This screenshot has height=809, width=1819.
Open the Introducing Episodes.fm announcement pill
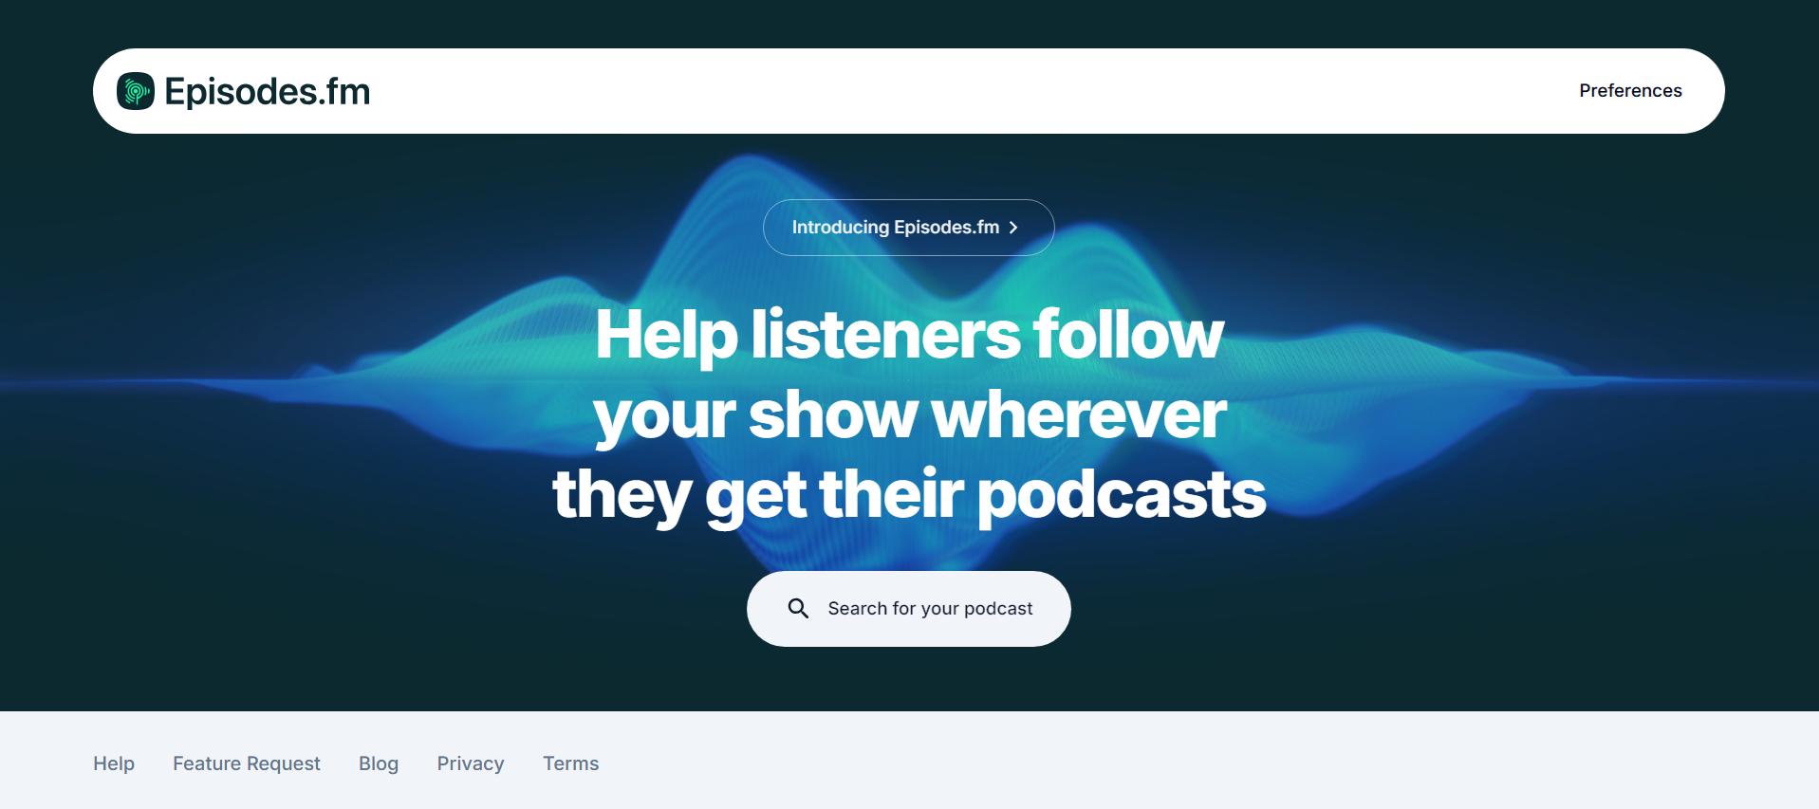(909, 228)
